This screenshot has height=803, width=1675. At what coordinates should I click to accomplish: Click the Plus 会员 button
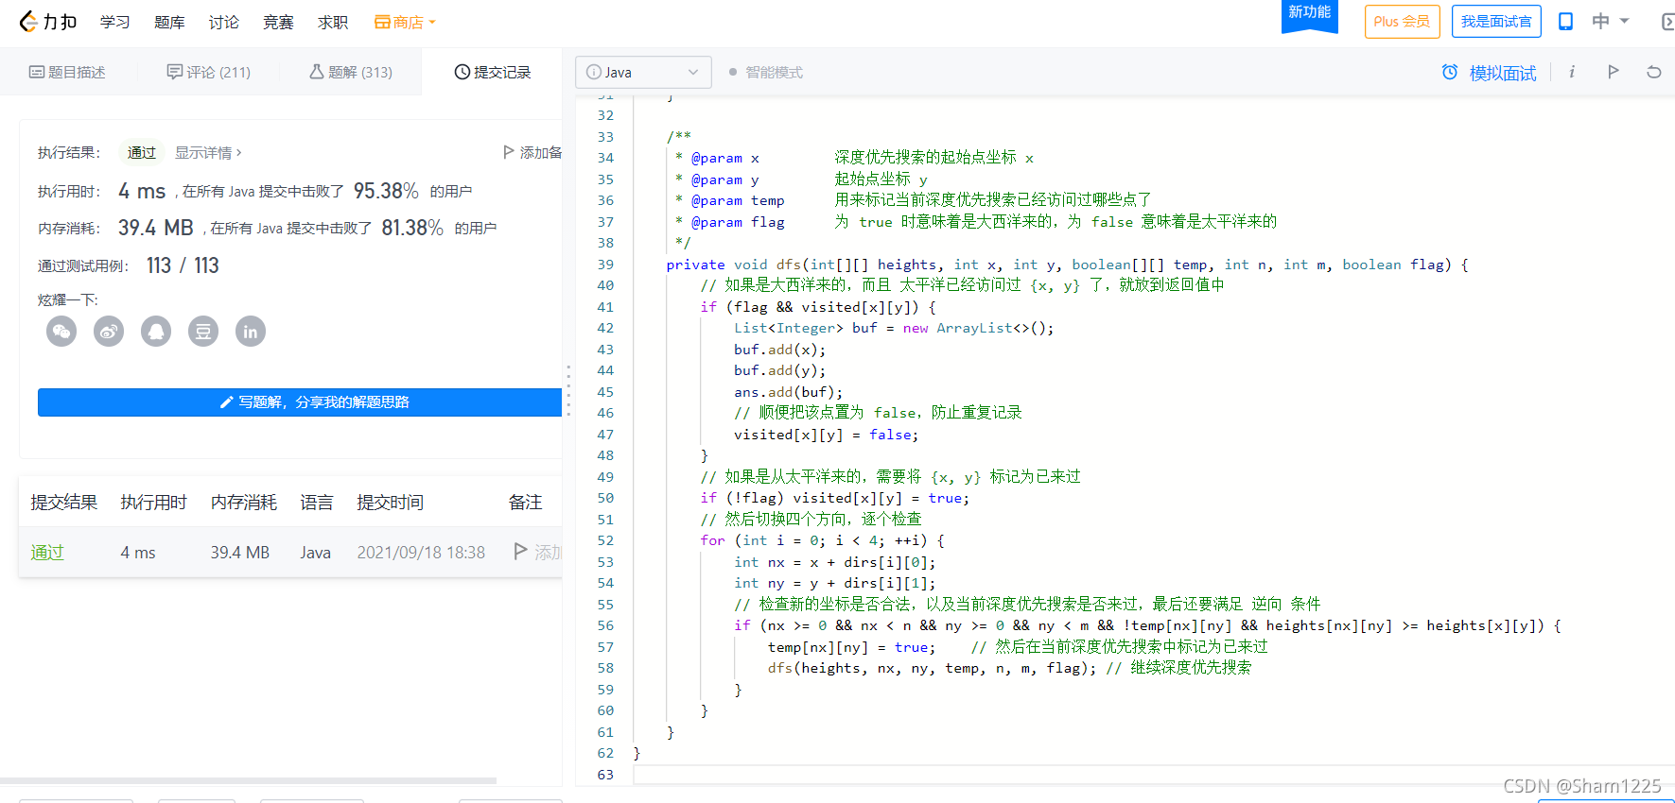[x=1402, y=22]
